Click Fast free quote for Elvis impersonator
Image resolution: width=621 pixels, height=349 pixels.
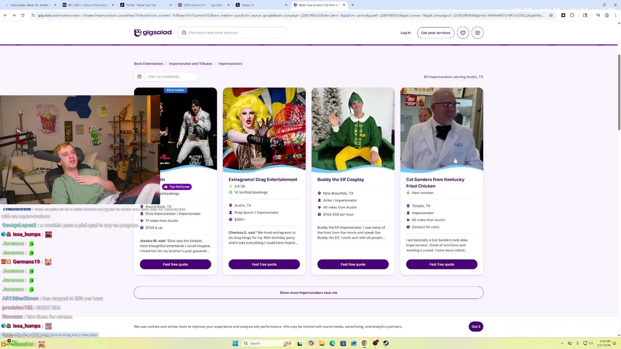(175, 264)
